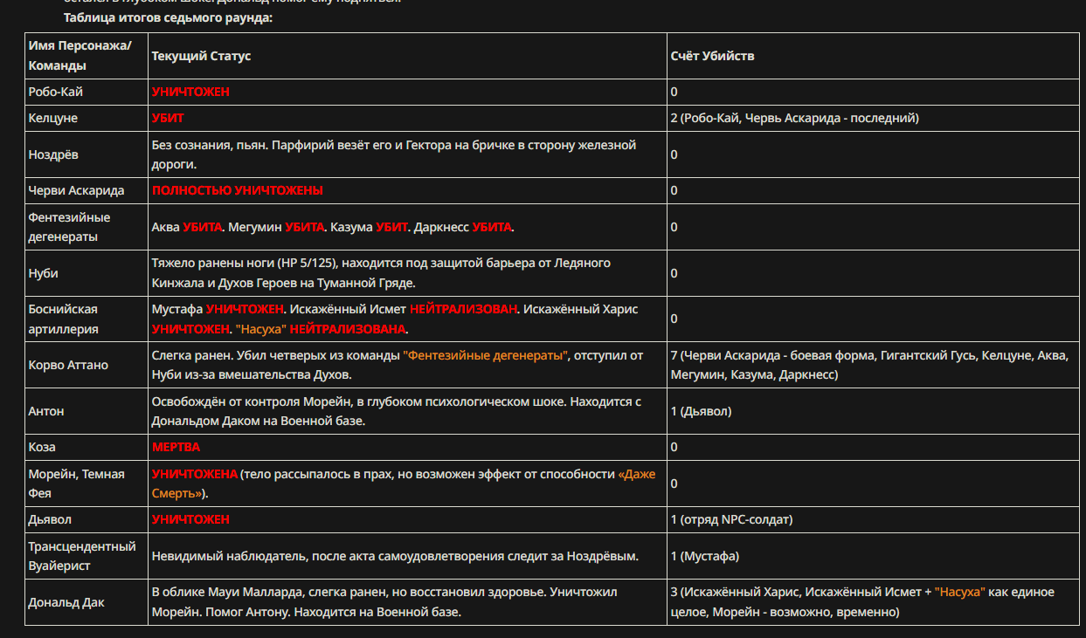Click kill count "0" for Фентезийные дегенераты team
The width and height of the screenshot is (1086, 638).
pos(674,227)
